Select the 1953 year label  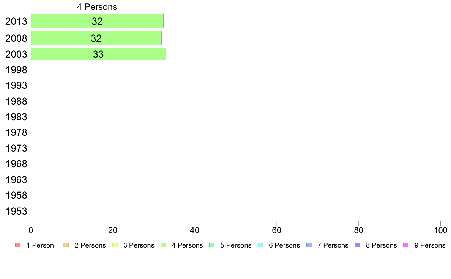click(16, 211)
